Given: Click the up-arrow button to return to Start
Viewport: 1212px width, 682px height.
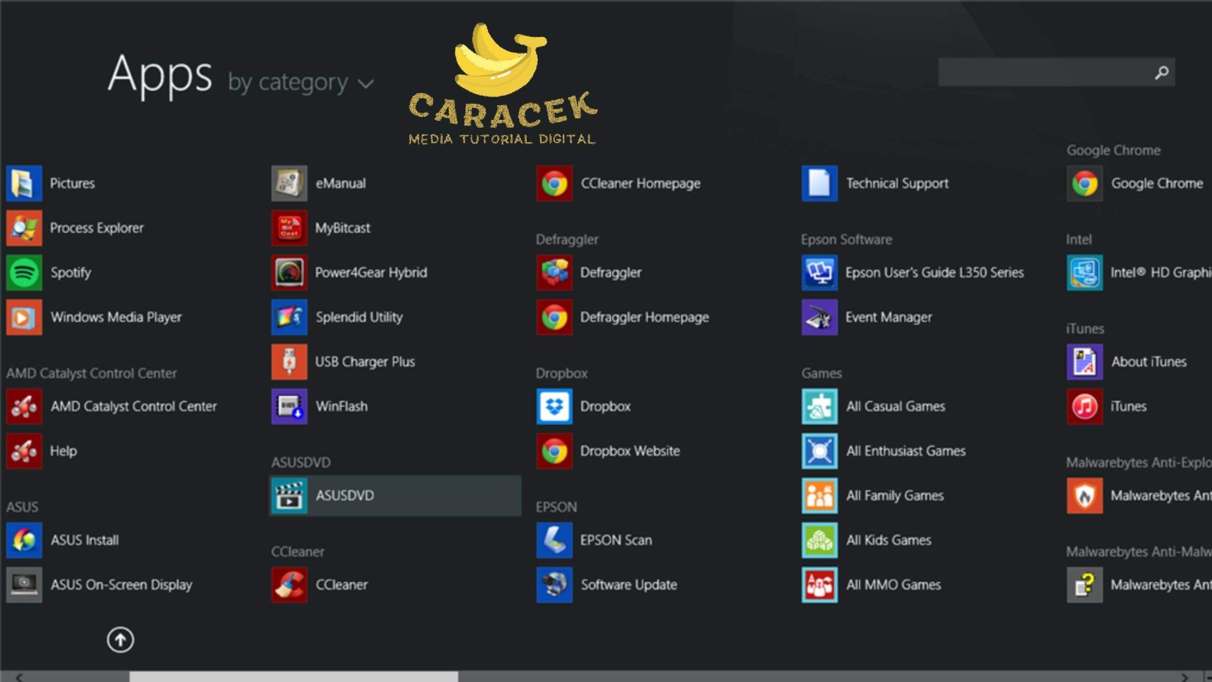Looking at the screenshot, I should tap(120, 640).
